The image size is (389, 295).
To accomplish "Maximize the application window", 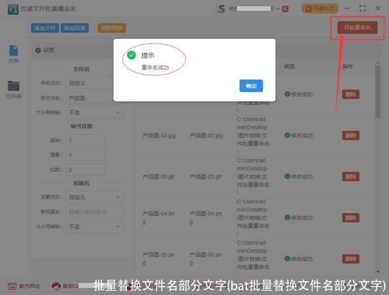I will (x=362, y=8).
